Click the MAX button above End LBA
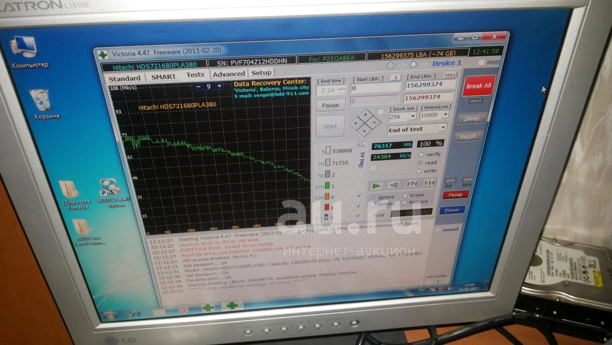Screen dimensions: 612x345 tap(450, 75)
